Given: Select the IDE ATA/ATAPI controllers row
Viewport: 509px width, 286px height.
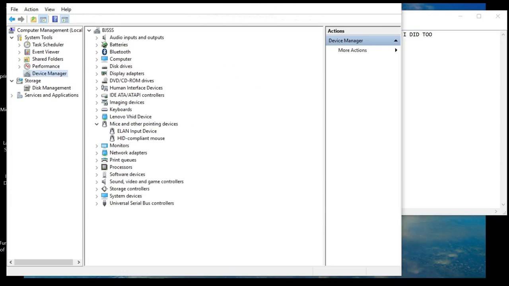Looking at the screenshot, I should click(137, 95).
